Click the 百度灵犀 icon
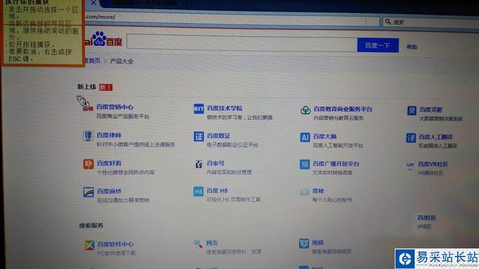This screenshot has height=269, width=479. (x=412, y=110)
